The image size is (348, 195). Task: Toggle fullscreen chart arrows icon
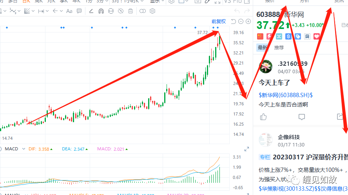(x=217, y=2)
